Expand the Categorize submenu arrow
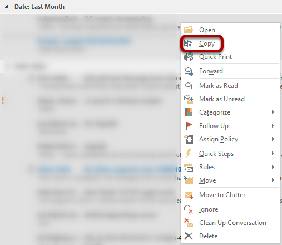The width and height of the screenshot is (282, 245). point(273,112)
